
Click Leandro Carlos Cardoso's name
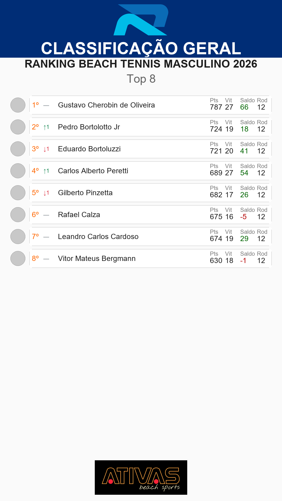click(98, 237)
